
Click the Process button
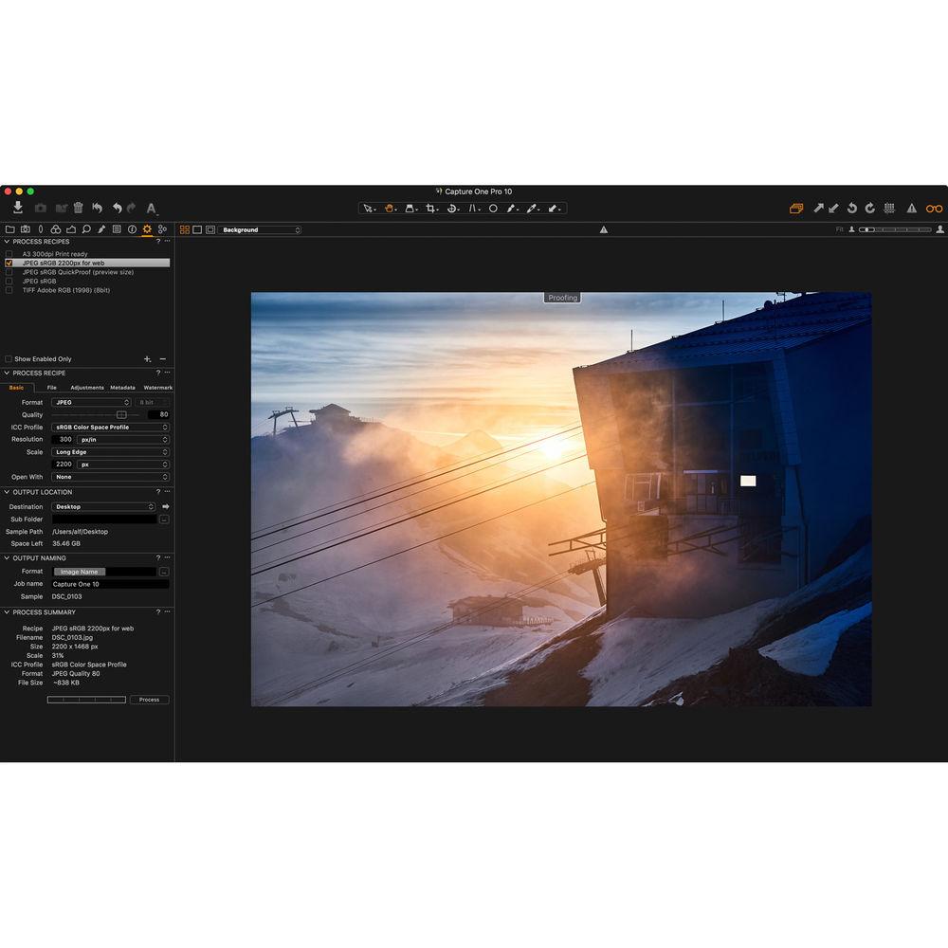149,699
